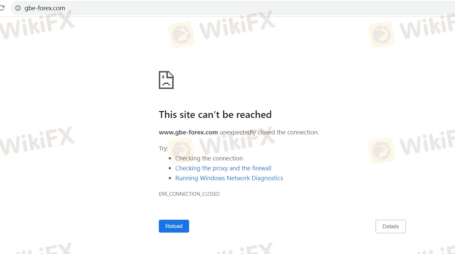Click the sad page error icon
This screenshot has height=254, width=455.
[166, 80]
